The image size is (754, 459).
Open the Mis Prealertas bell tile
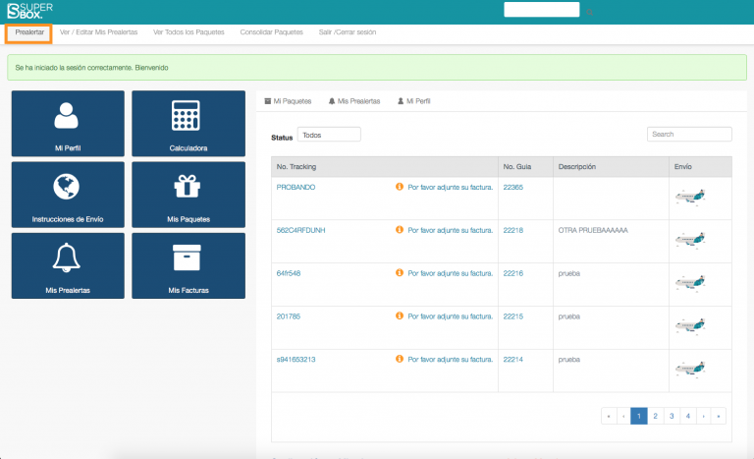pos(68,265)
